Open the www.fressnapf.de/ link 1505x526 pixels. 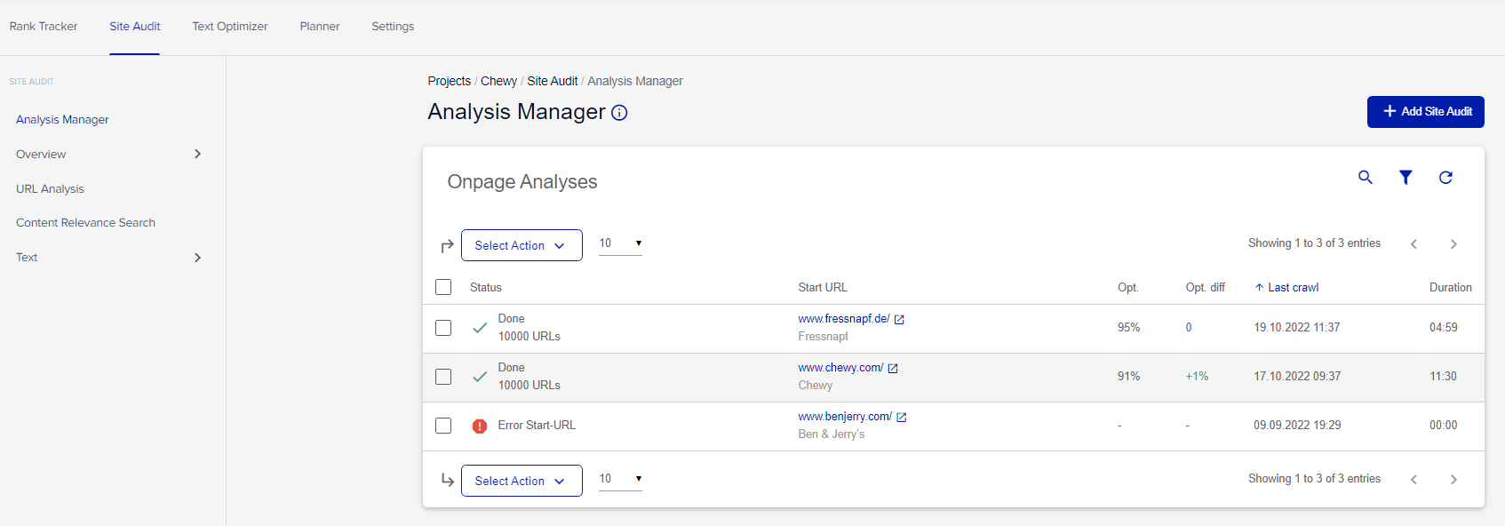844,319
